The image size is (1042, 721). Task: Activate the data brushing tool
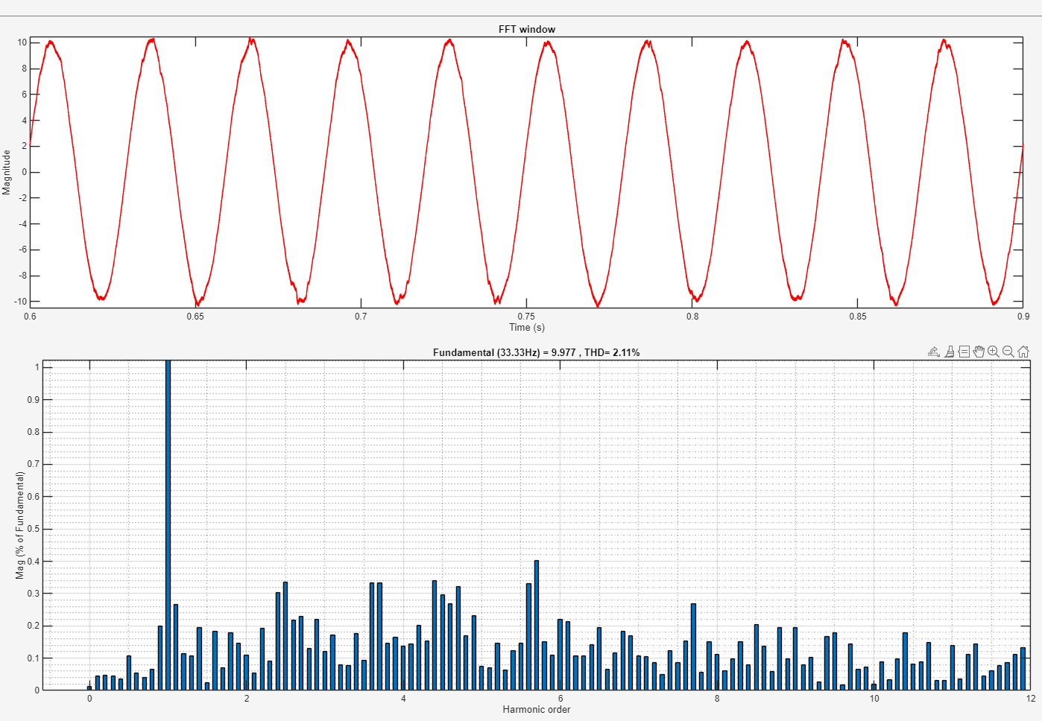pos(949,352)
